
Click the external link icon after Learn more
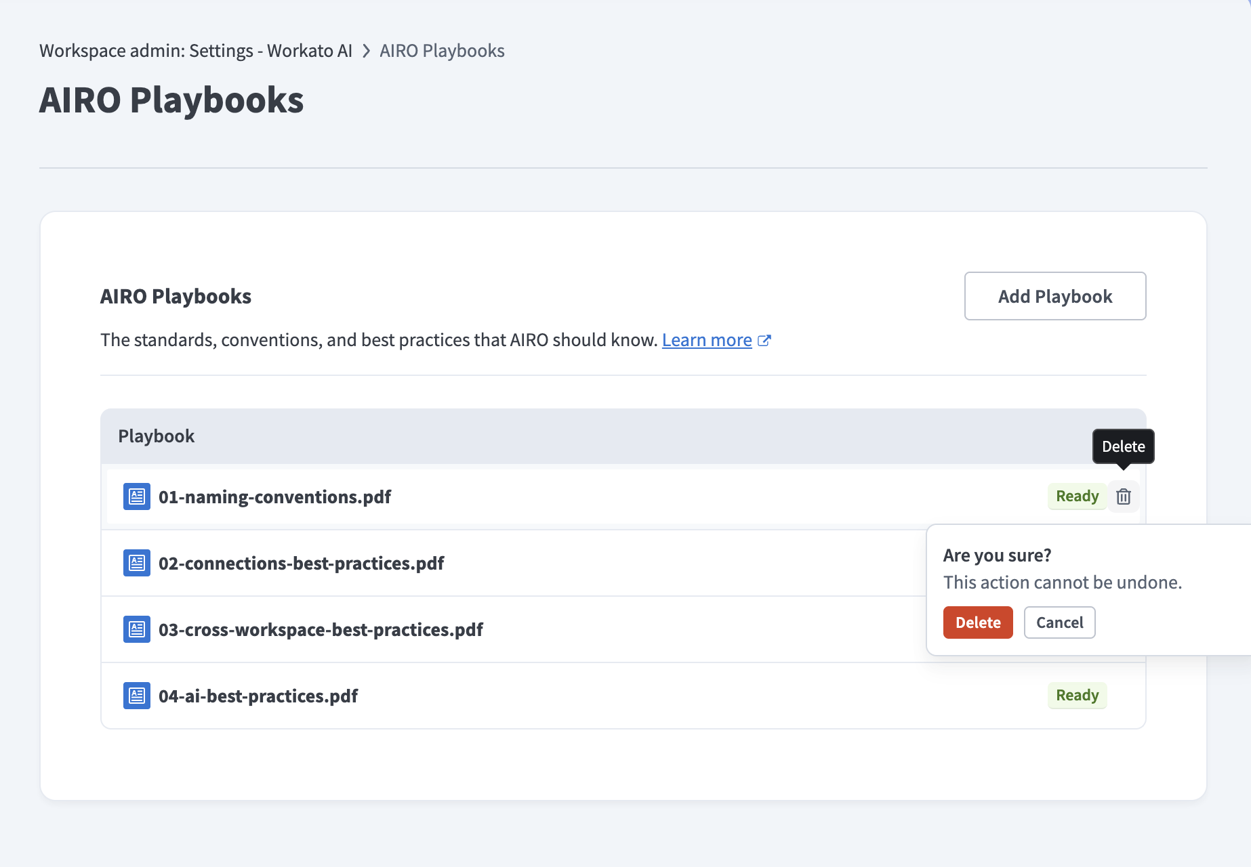click(x=764, y=340)
